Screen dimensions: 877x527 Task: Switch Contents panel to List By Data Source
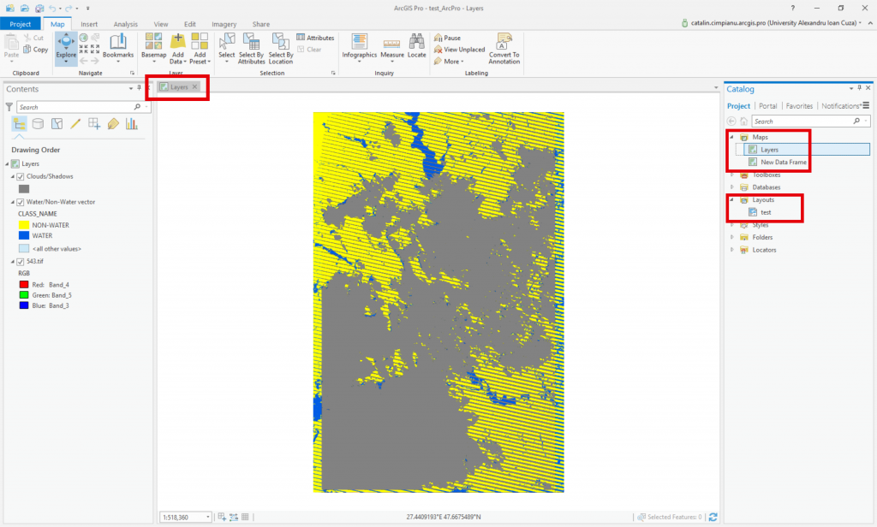coord(37,123)
